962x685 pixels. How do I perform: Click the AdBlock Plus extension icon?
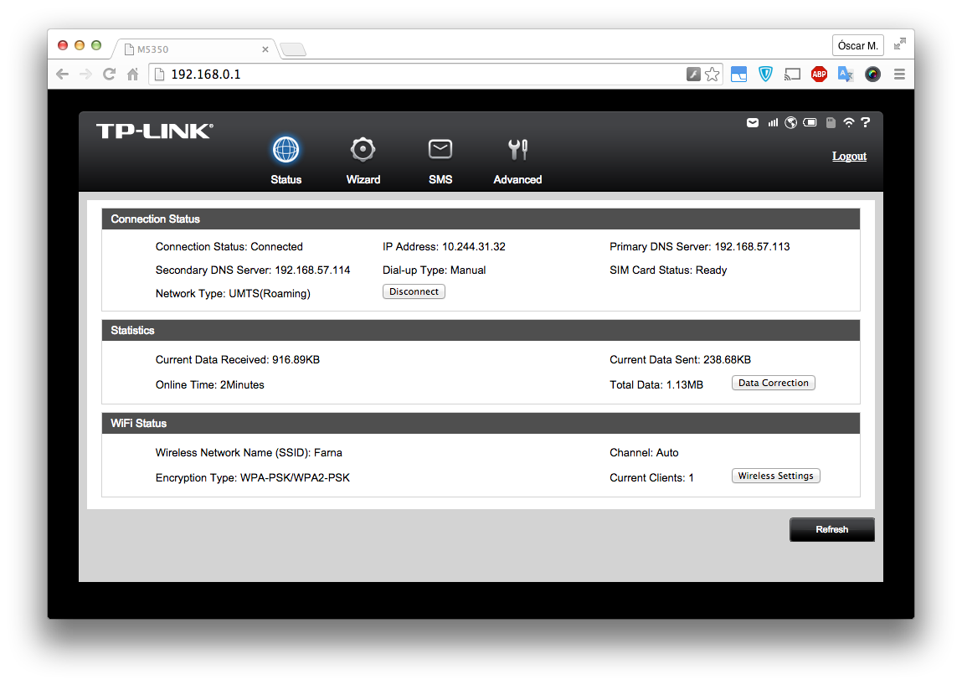click(x=819, y=75)
